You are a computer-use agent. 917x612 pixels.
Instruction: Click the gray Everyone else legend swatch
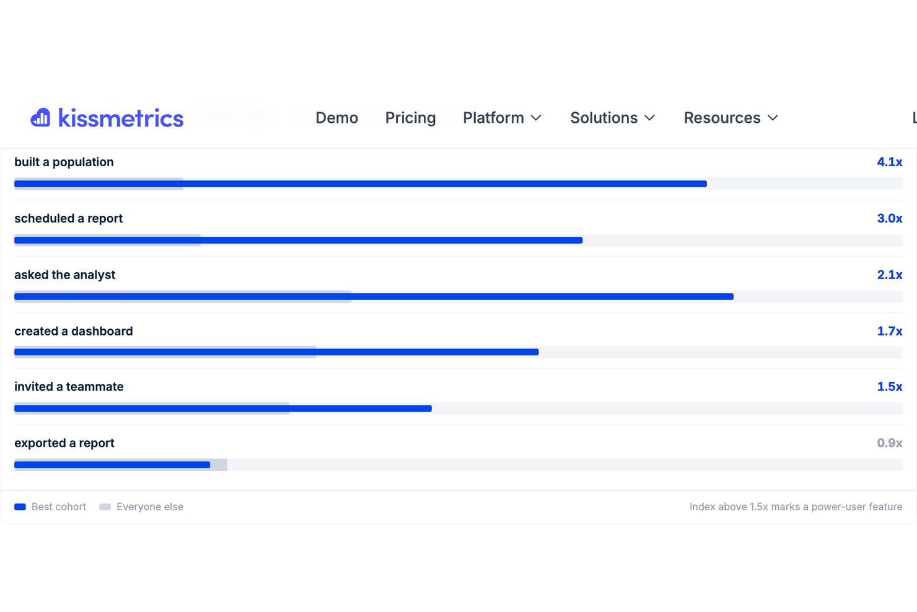(x=105, y=507)
